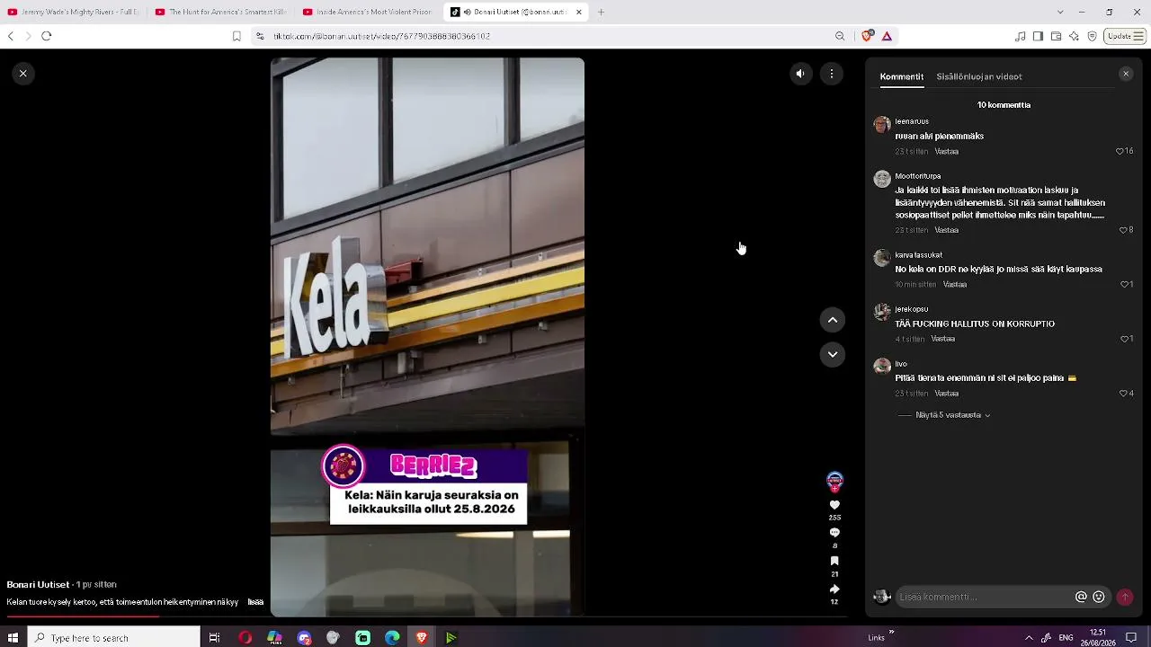Open Brave Wallet
The width and height of the screenshot is (1151, 647).
1056,36
